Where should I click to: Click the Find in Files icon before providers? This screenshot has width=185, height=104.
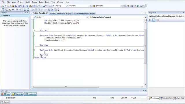click(94, 6)
